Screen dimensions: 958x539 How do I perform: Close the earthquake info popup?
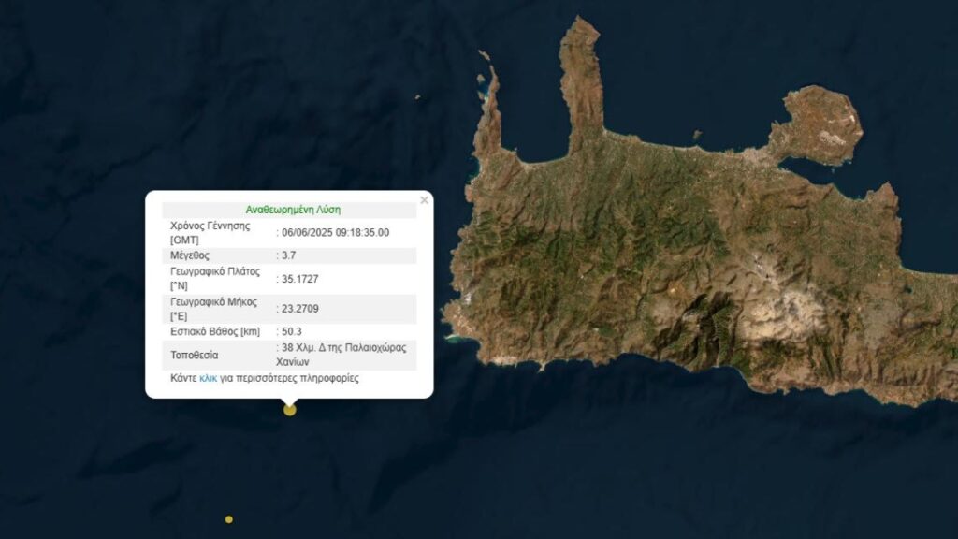(424, 200)
